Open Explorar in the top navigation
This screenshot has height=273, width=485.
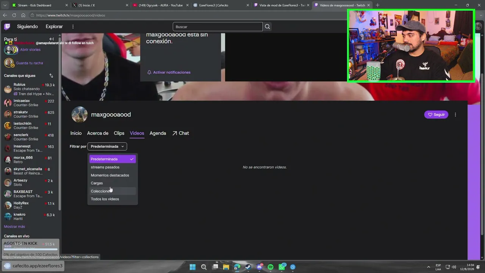(54, 27)
